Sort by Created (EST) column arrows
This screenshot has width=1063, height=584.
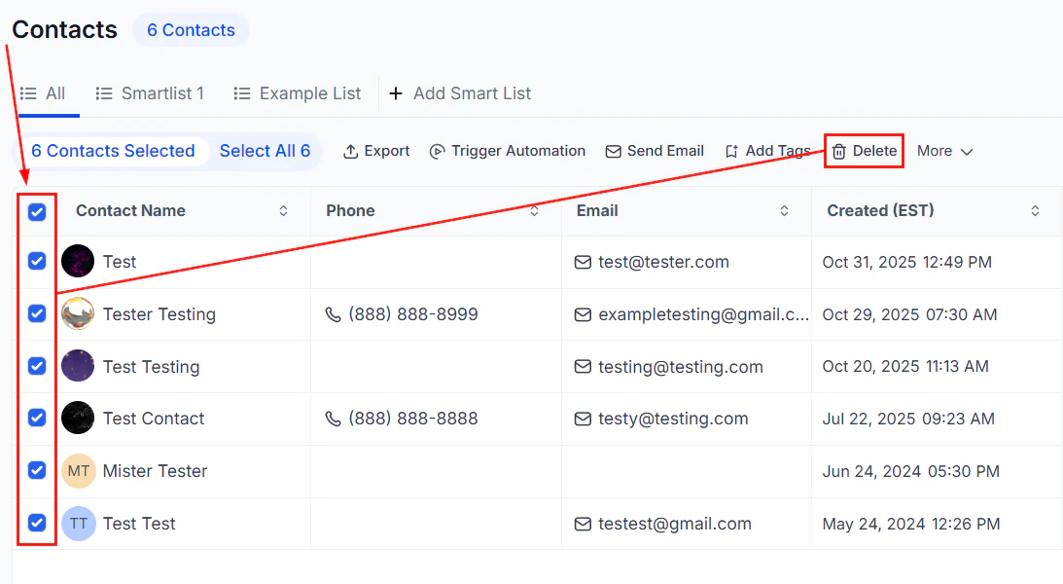1035,211
